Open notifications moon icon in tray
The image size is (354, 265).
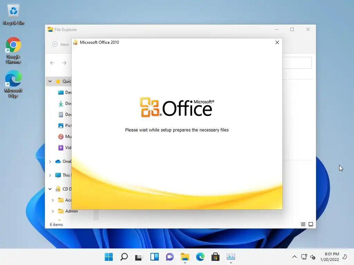tap(345, 257)
